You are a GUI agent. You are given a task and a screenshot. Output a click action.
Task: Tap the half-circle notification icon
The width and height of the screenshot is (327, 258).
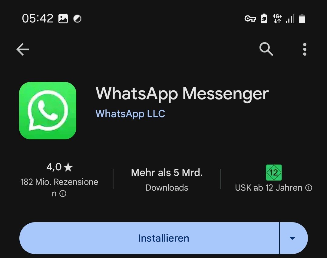(x=78, y=19)
